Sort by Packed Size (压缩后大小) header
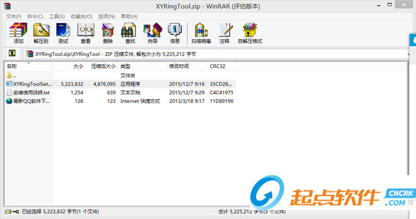 [102, 66]
